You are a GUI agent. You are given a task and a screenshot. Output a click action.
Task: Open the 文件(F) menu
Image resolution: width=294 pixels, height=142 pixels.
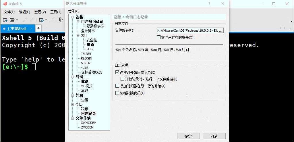9,12
